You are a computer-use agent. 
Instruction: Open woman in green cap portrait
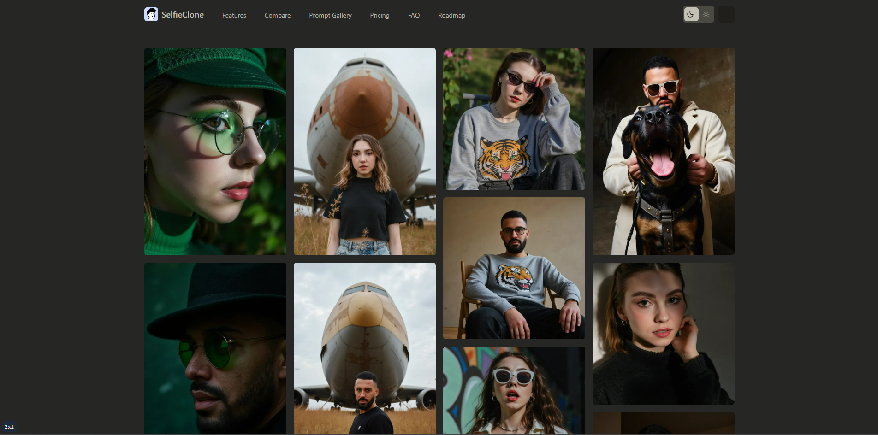pyautogui.click(x=215, y=151)
